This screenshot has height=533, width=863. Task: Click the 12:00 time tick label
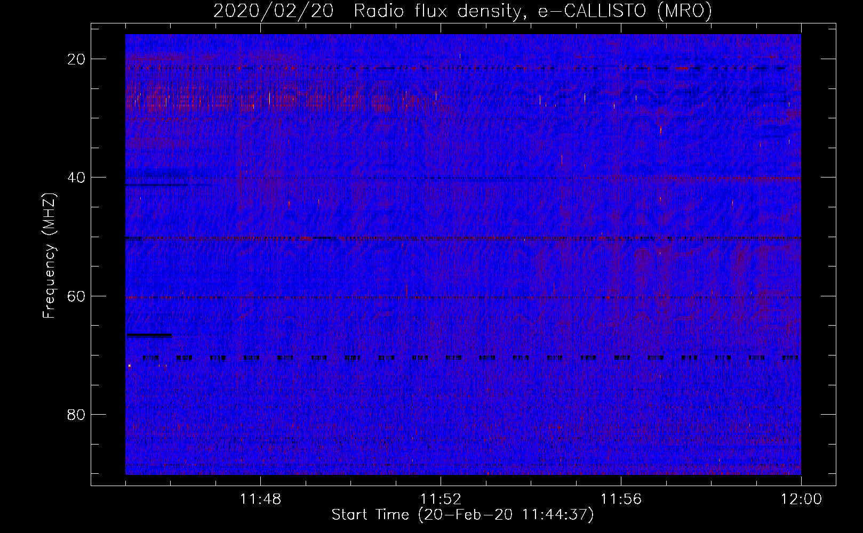pyautogui.click(x=801, y=499)
